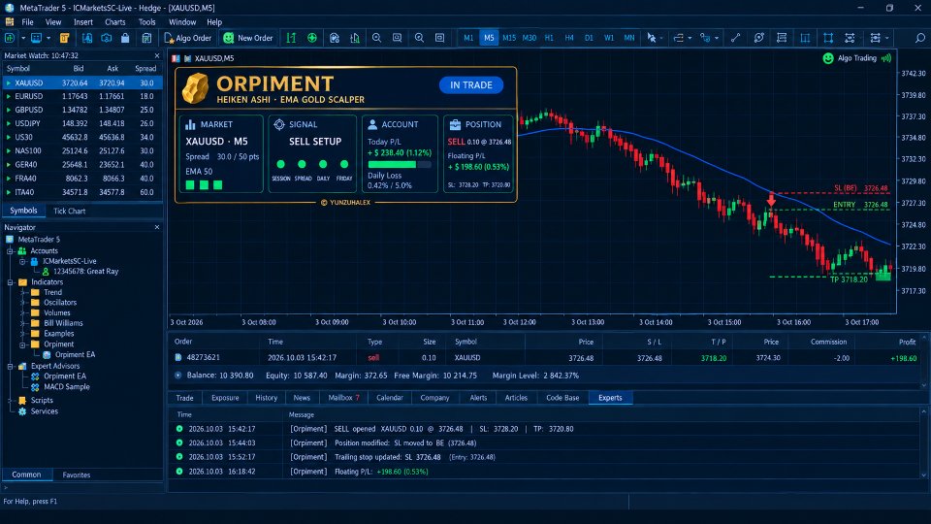
Task: Click the orange T icon in toolbar
Action: pos(64,38)
